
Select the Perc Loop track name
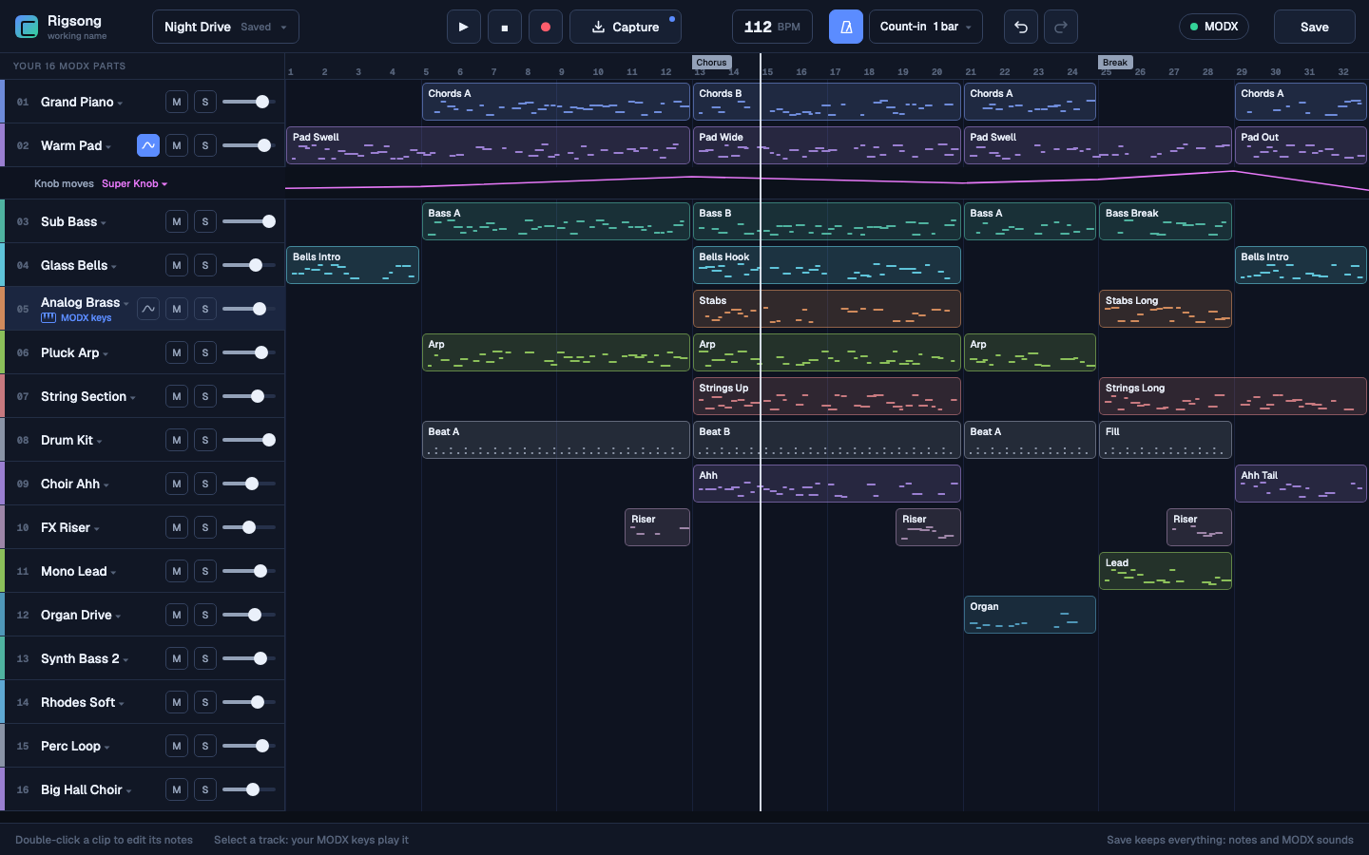click(70, 746)
